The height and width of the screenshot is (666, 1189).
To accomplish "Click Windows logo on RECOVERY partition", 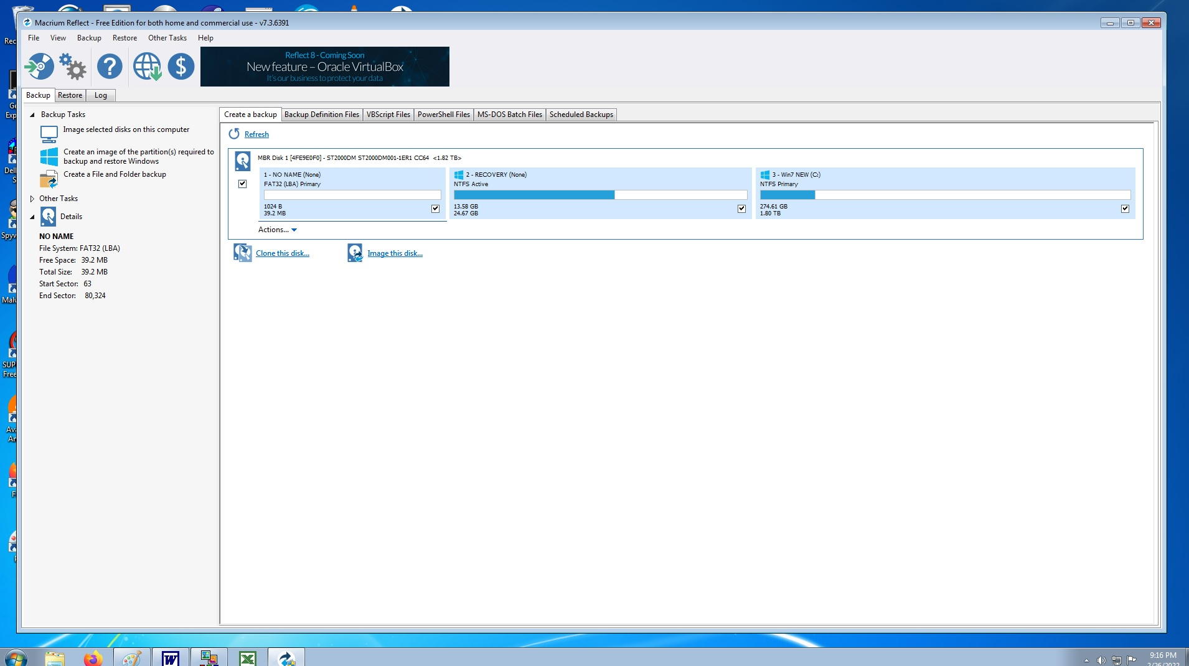I will click(459, 175).
